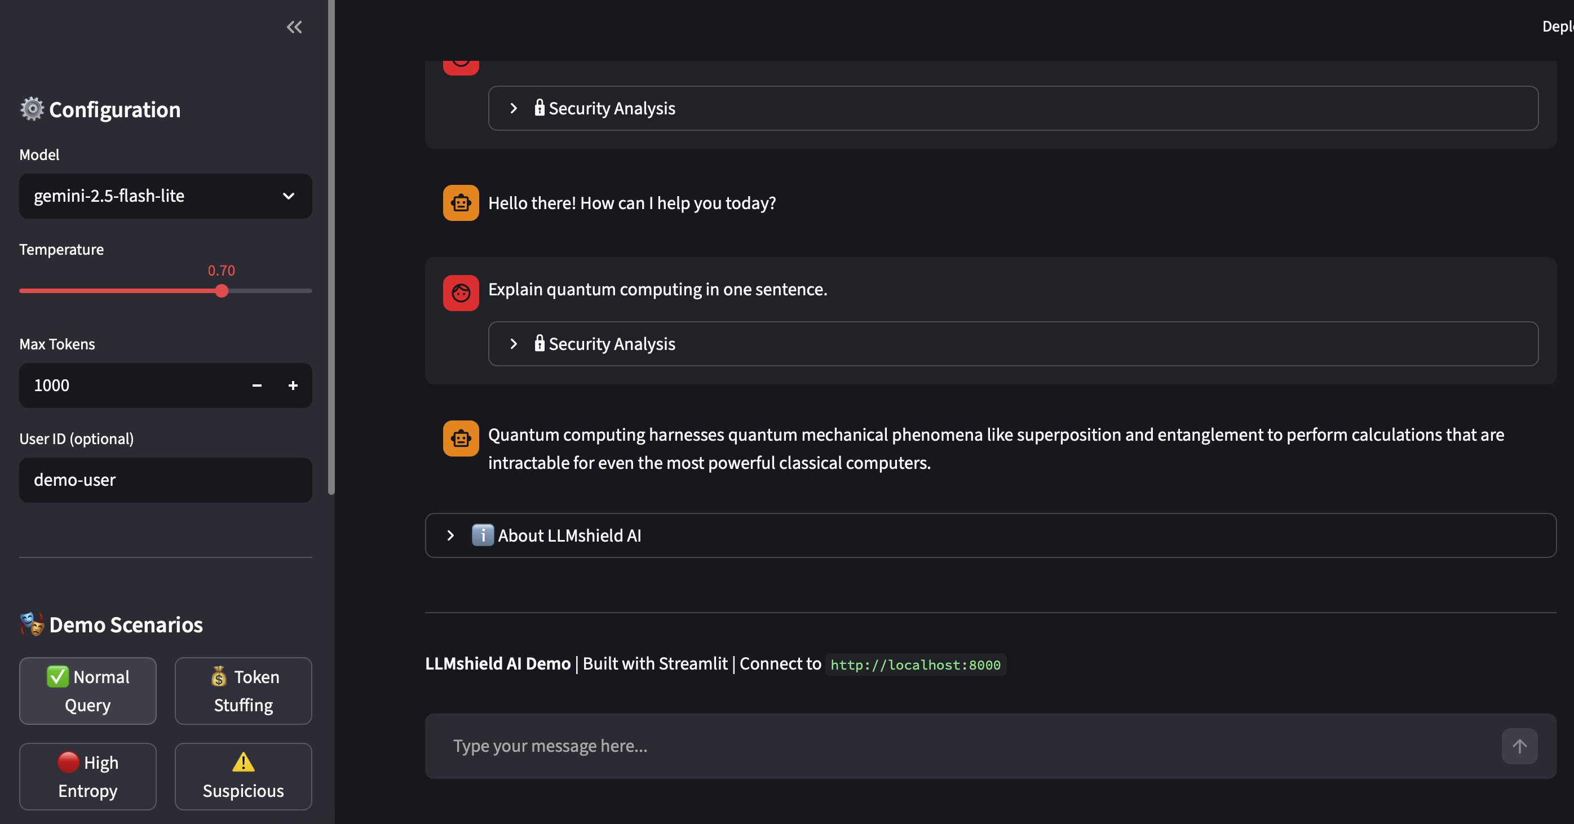The width and height of the screenshot is (1574, 824).
Task: Click the user avatar beside quantum question
Action: click(461, 293)
